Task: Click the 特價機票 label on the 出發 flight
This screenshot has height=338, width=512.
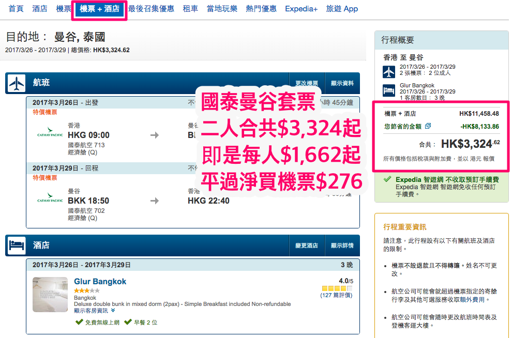Action: 44,112
